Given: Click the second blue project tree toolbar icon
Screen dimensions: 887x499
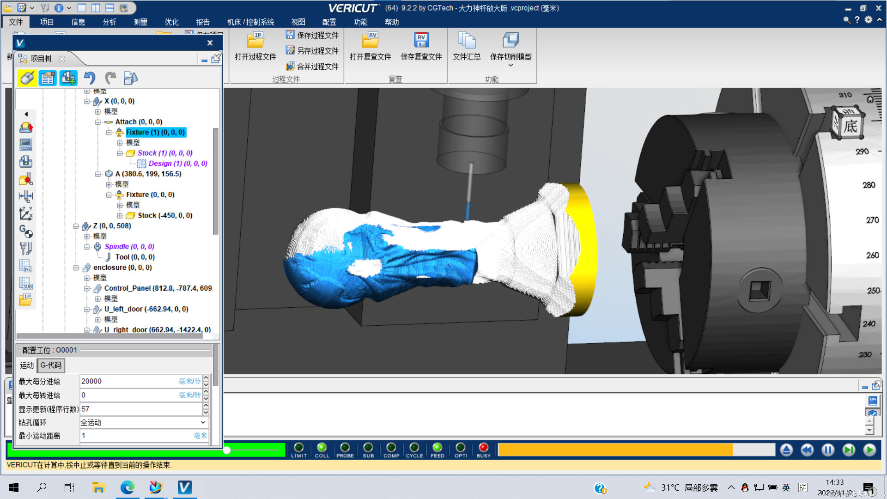Looking at the screenshot, I should click(48, 78).
